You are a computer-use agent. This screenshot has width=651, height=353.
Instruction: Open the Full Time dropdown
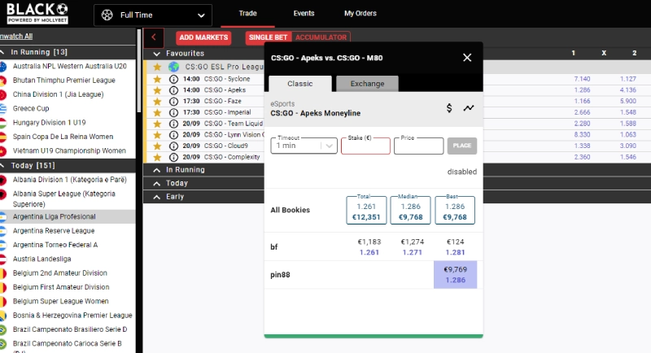click(x=153, y=15)
